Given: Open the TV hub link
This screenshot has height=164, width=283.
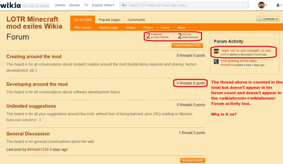Looking at the screenshot, I should pos(86,5).
